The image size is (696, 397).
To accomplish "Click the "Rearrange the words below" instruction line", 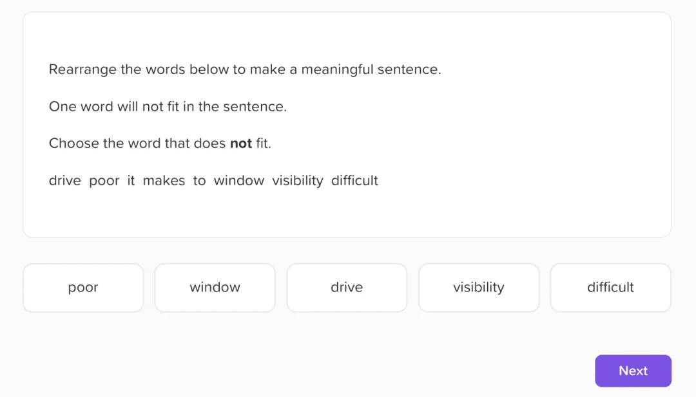I will point(245,69).
